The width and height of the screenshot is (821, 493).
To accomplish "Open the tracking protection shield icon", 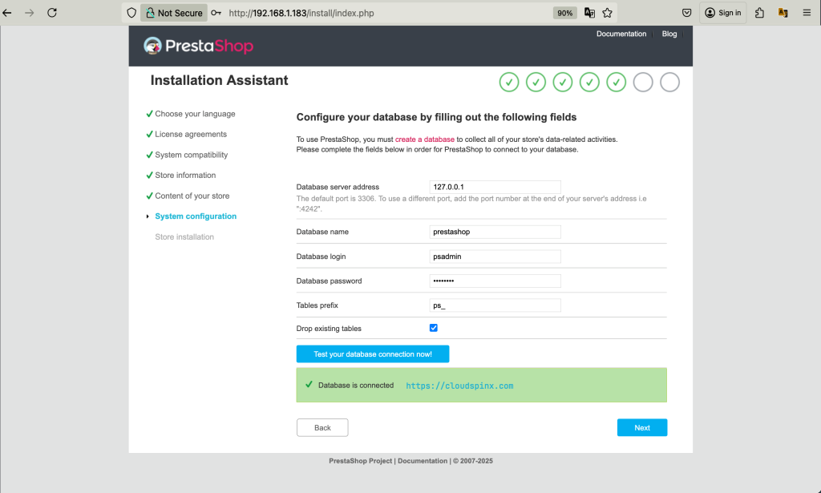I will tap(131, 13).
